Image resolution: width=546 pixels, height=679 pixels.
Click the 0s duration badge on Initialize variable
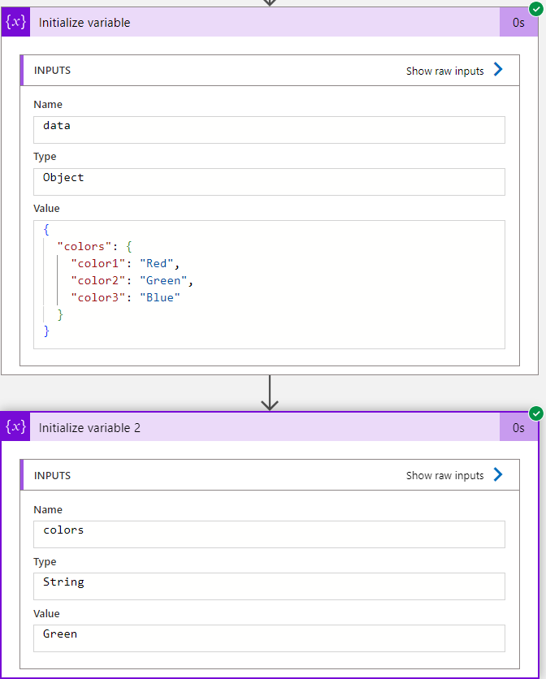tap(518, 23)
